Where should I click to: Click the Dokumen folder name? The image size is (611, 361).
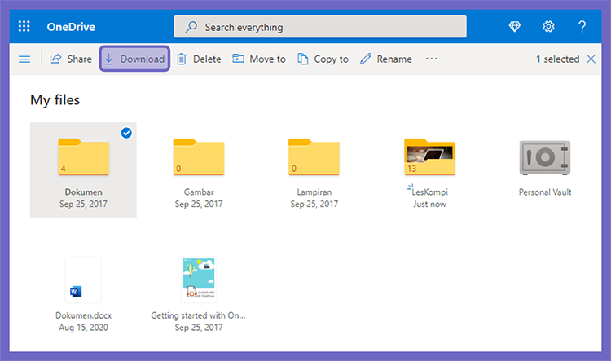[x=83, y=192]
